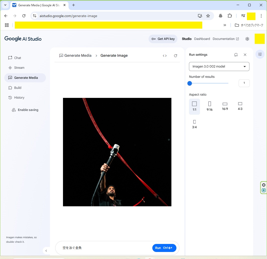Click the Number of results slider handle
Viewport: 267px width, 259px height.
[x=189, y=83]
